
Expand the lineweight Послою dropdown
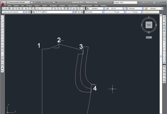[x=142, y=12]
